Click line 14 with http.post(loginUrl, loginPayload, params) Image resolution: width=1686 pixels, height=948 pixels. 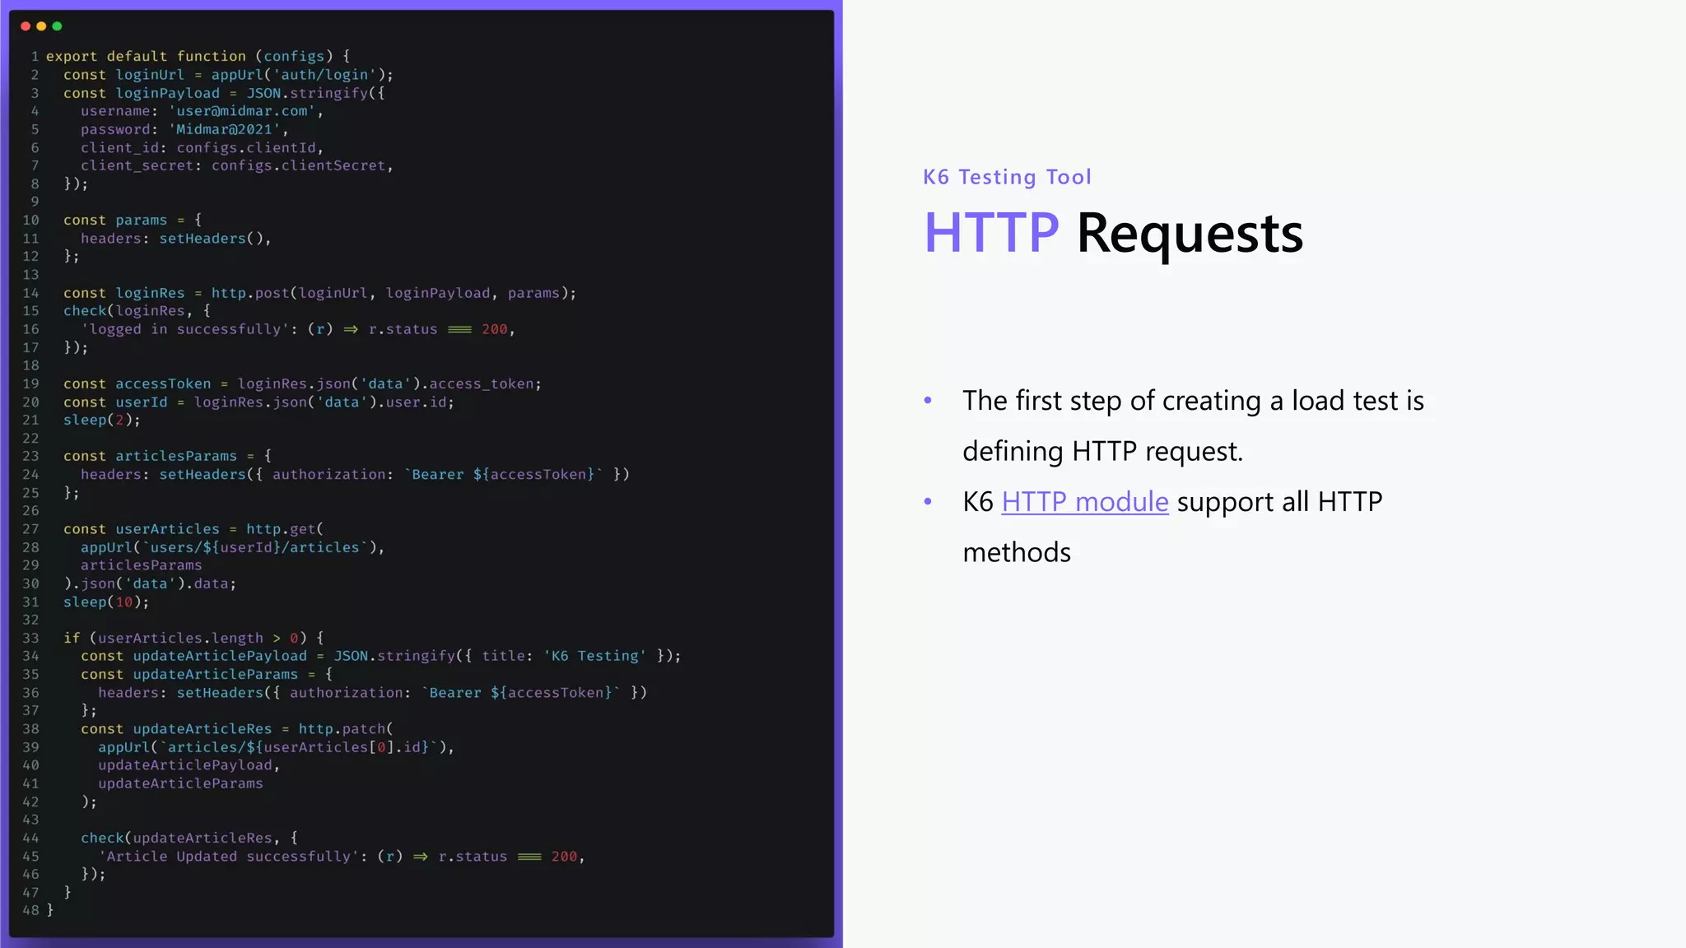click(x=319, y=293)
